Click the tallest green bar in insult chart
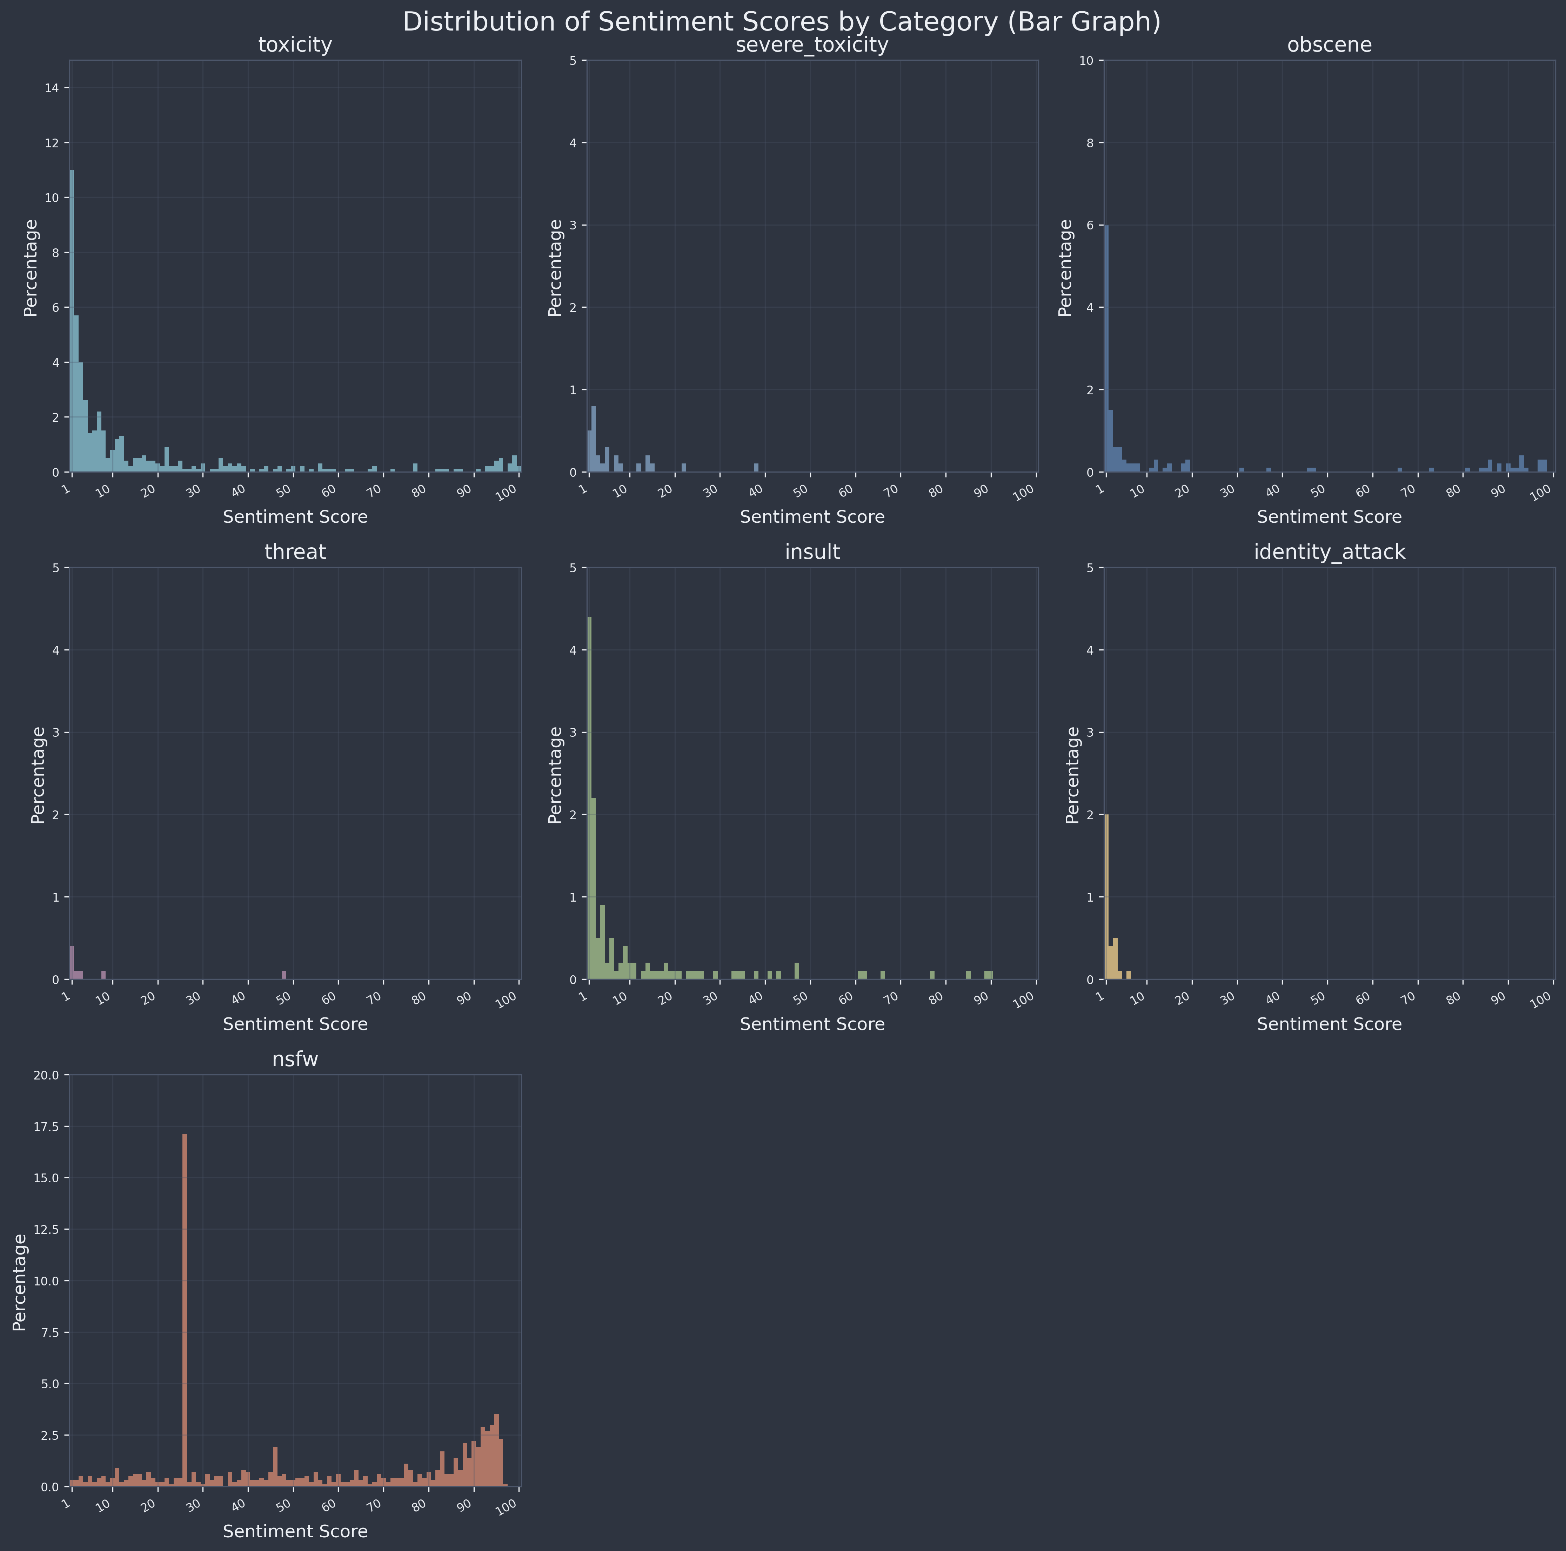This screenshot has width=1566, height=1551. pos(589,798)
